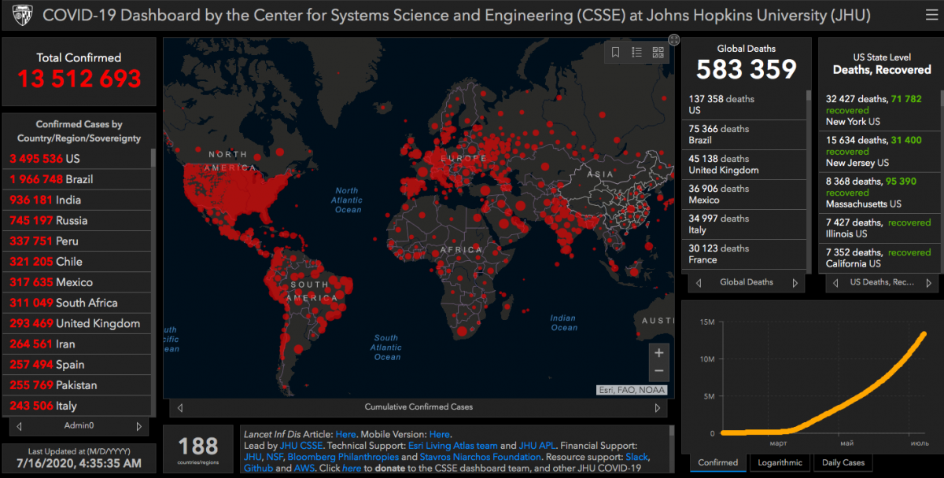Click the Esri, FAO, NOAA map attribution
This screenshot has height=478, width=944.
tap(632, 390)
